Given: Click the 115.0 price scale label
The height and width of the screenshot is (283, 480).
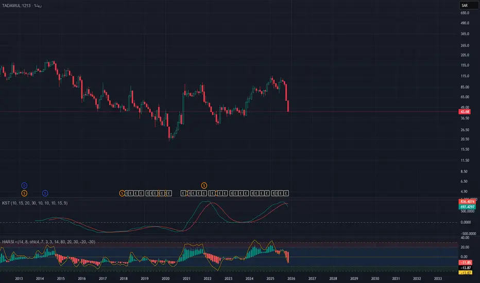Looking at the screenshot, I should (465, 76).
